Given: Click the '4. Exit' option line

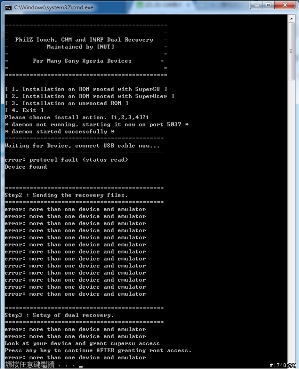Looking at the screenshot, I should pyautogui.click(x=24, y=110).
